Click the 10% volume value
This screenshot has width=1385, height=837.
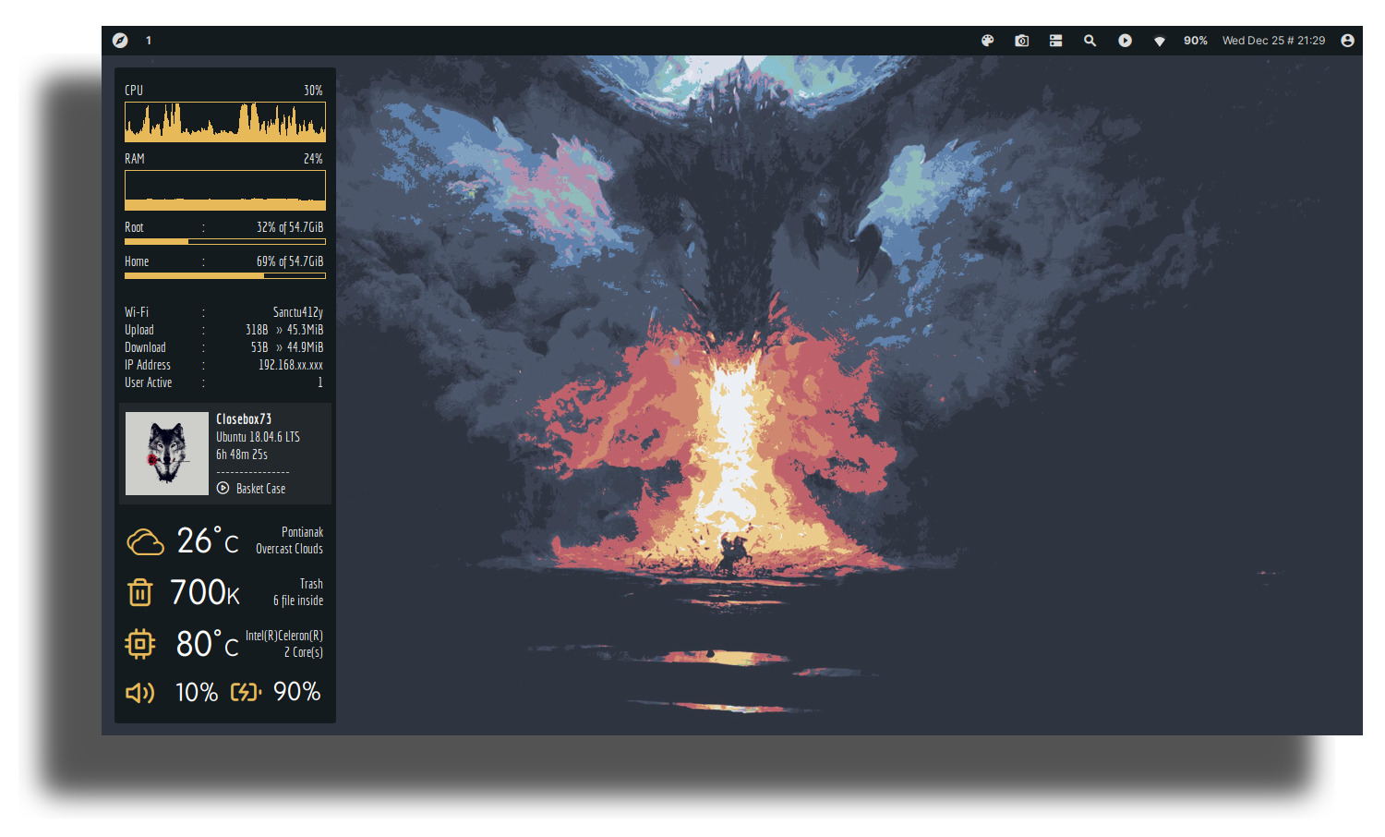[197, 692]
